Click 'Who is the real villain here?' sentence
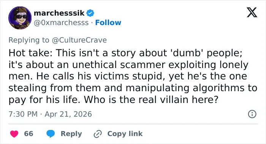Screen dimensions: 266x144 coord(151,100)
